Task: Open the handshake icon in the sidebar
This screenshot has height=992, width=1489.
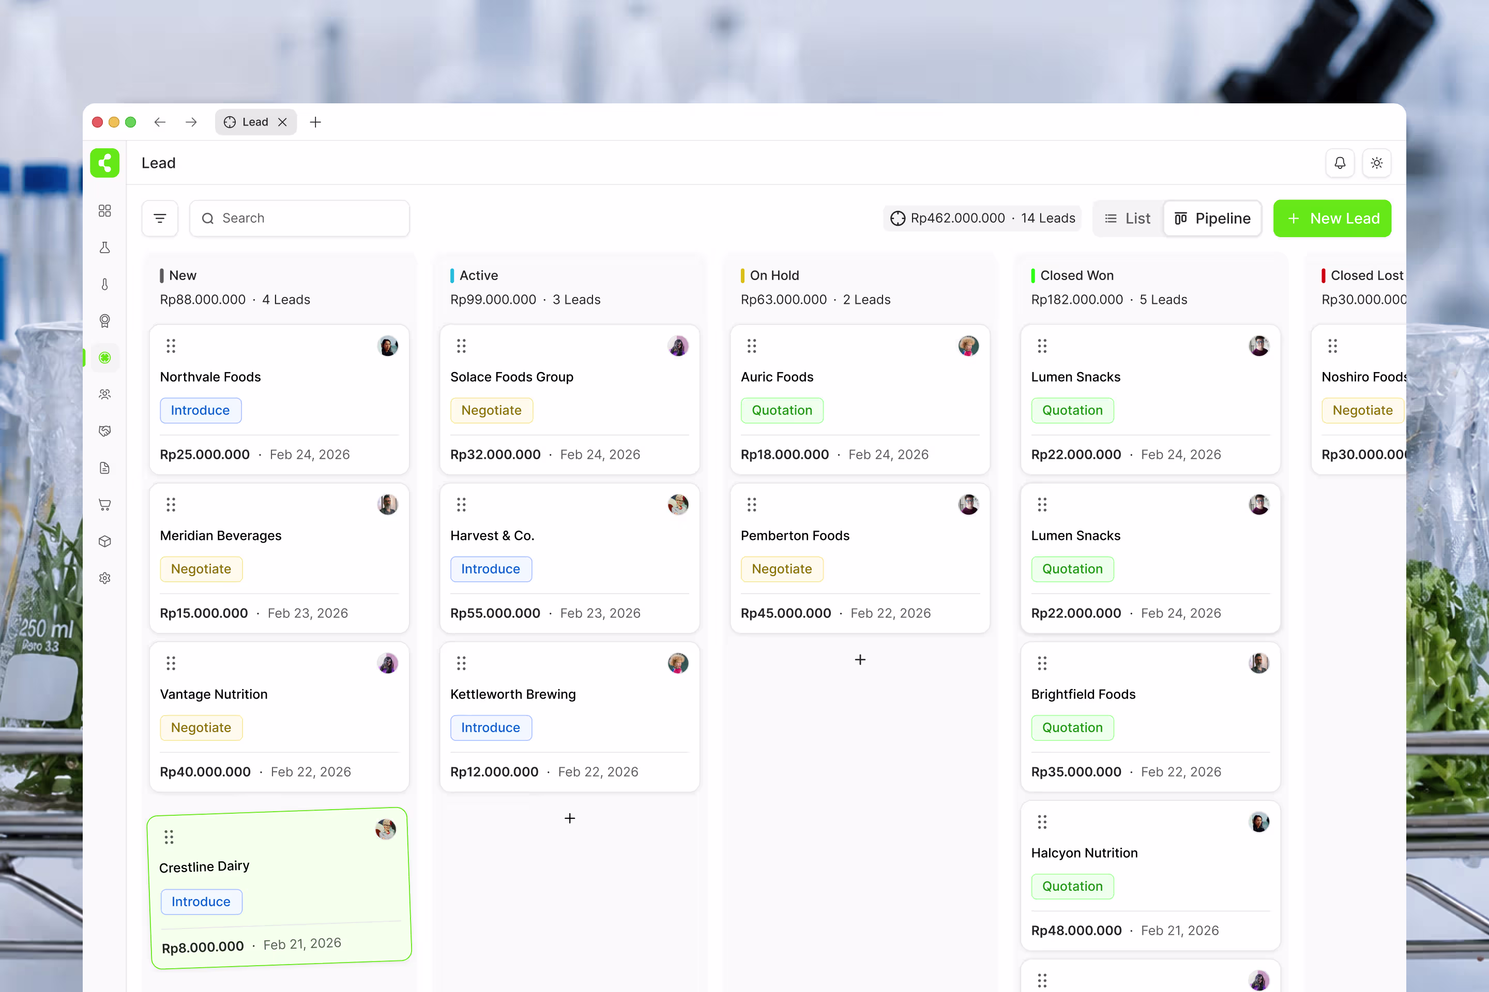Action: point(105,431)
